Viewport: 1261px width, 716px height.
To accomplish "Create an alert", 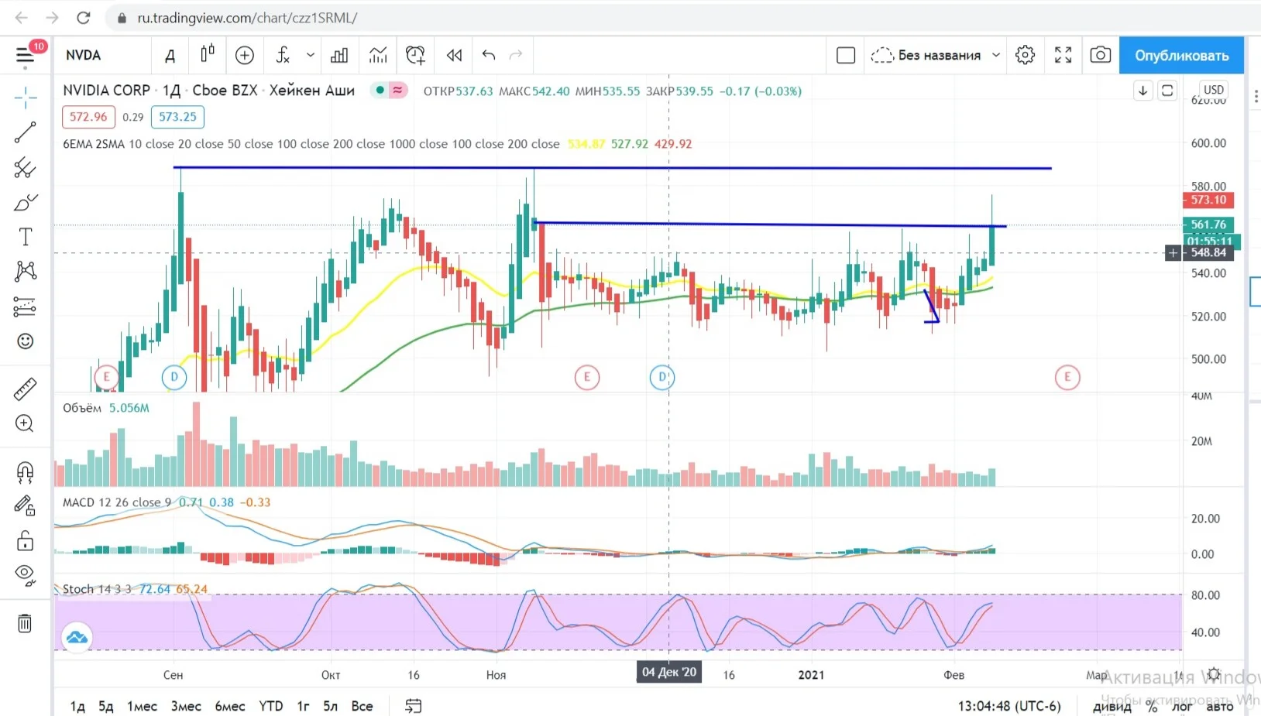I will [x=416, y=55].
